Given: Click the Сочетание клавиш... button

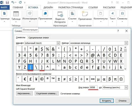Looking at the screenshot, I should pos(47,93).
